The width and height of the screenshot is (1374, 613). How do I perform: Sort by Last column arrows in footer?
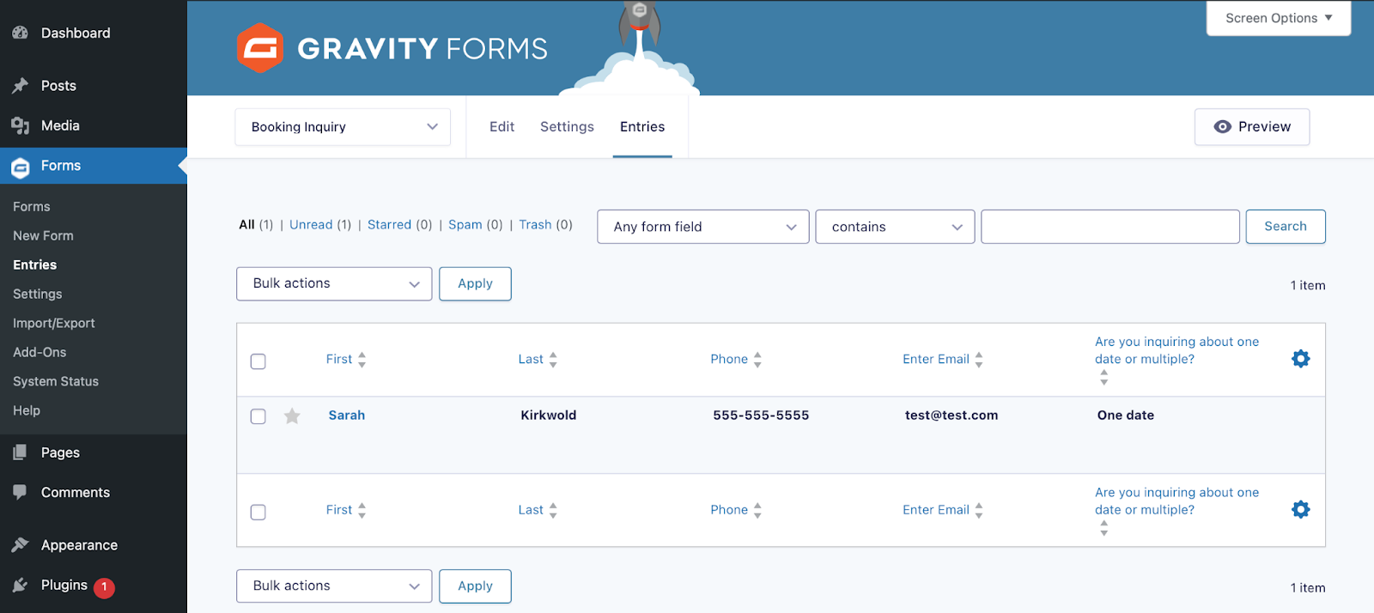(553, 511)
